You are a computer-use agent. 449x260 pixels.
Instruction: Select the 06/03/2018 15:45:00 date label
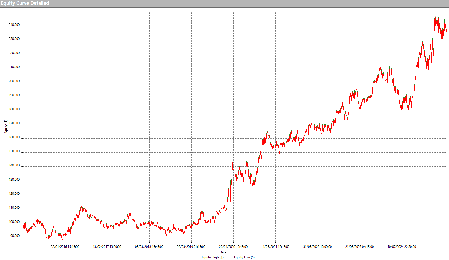coord(149,247)
